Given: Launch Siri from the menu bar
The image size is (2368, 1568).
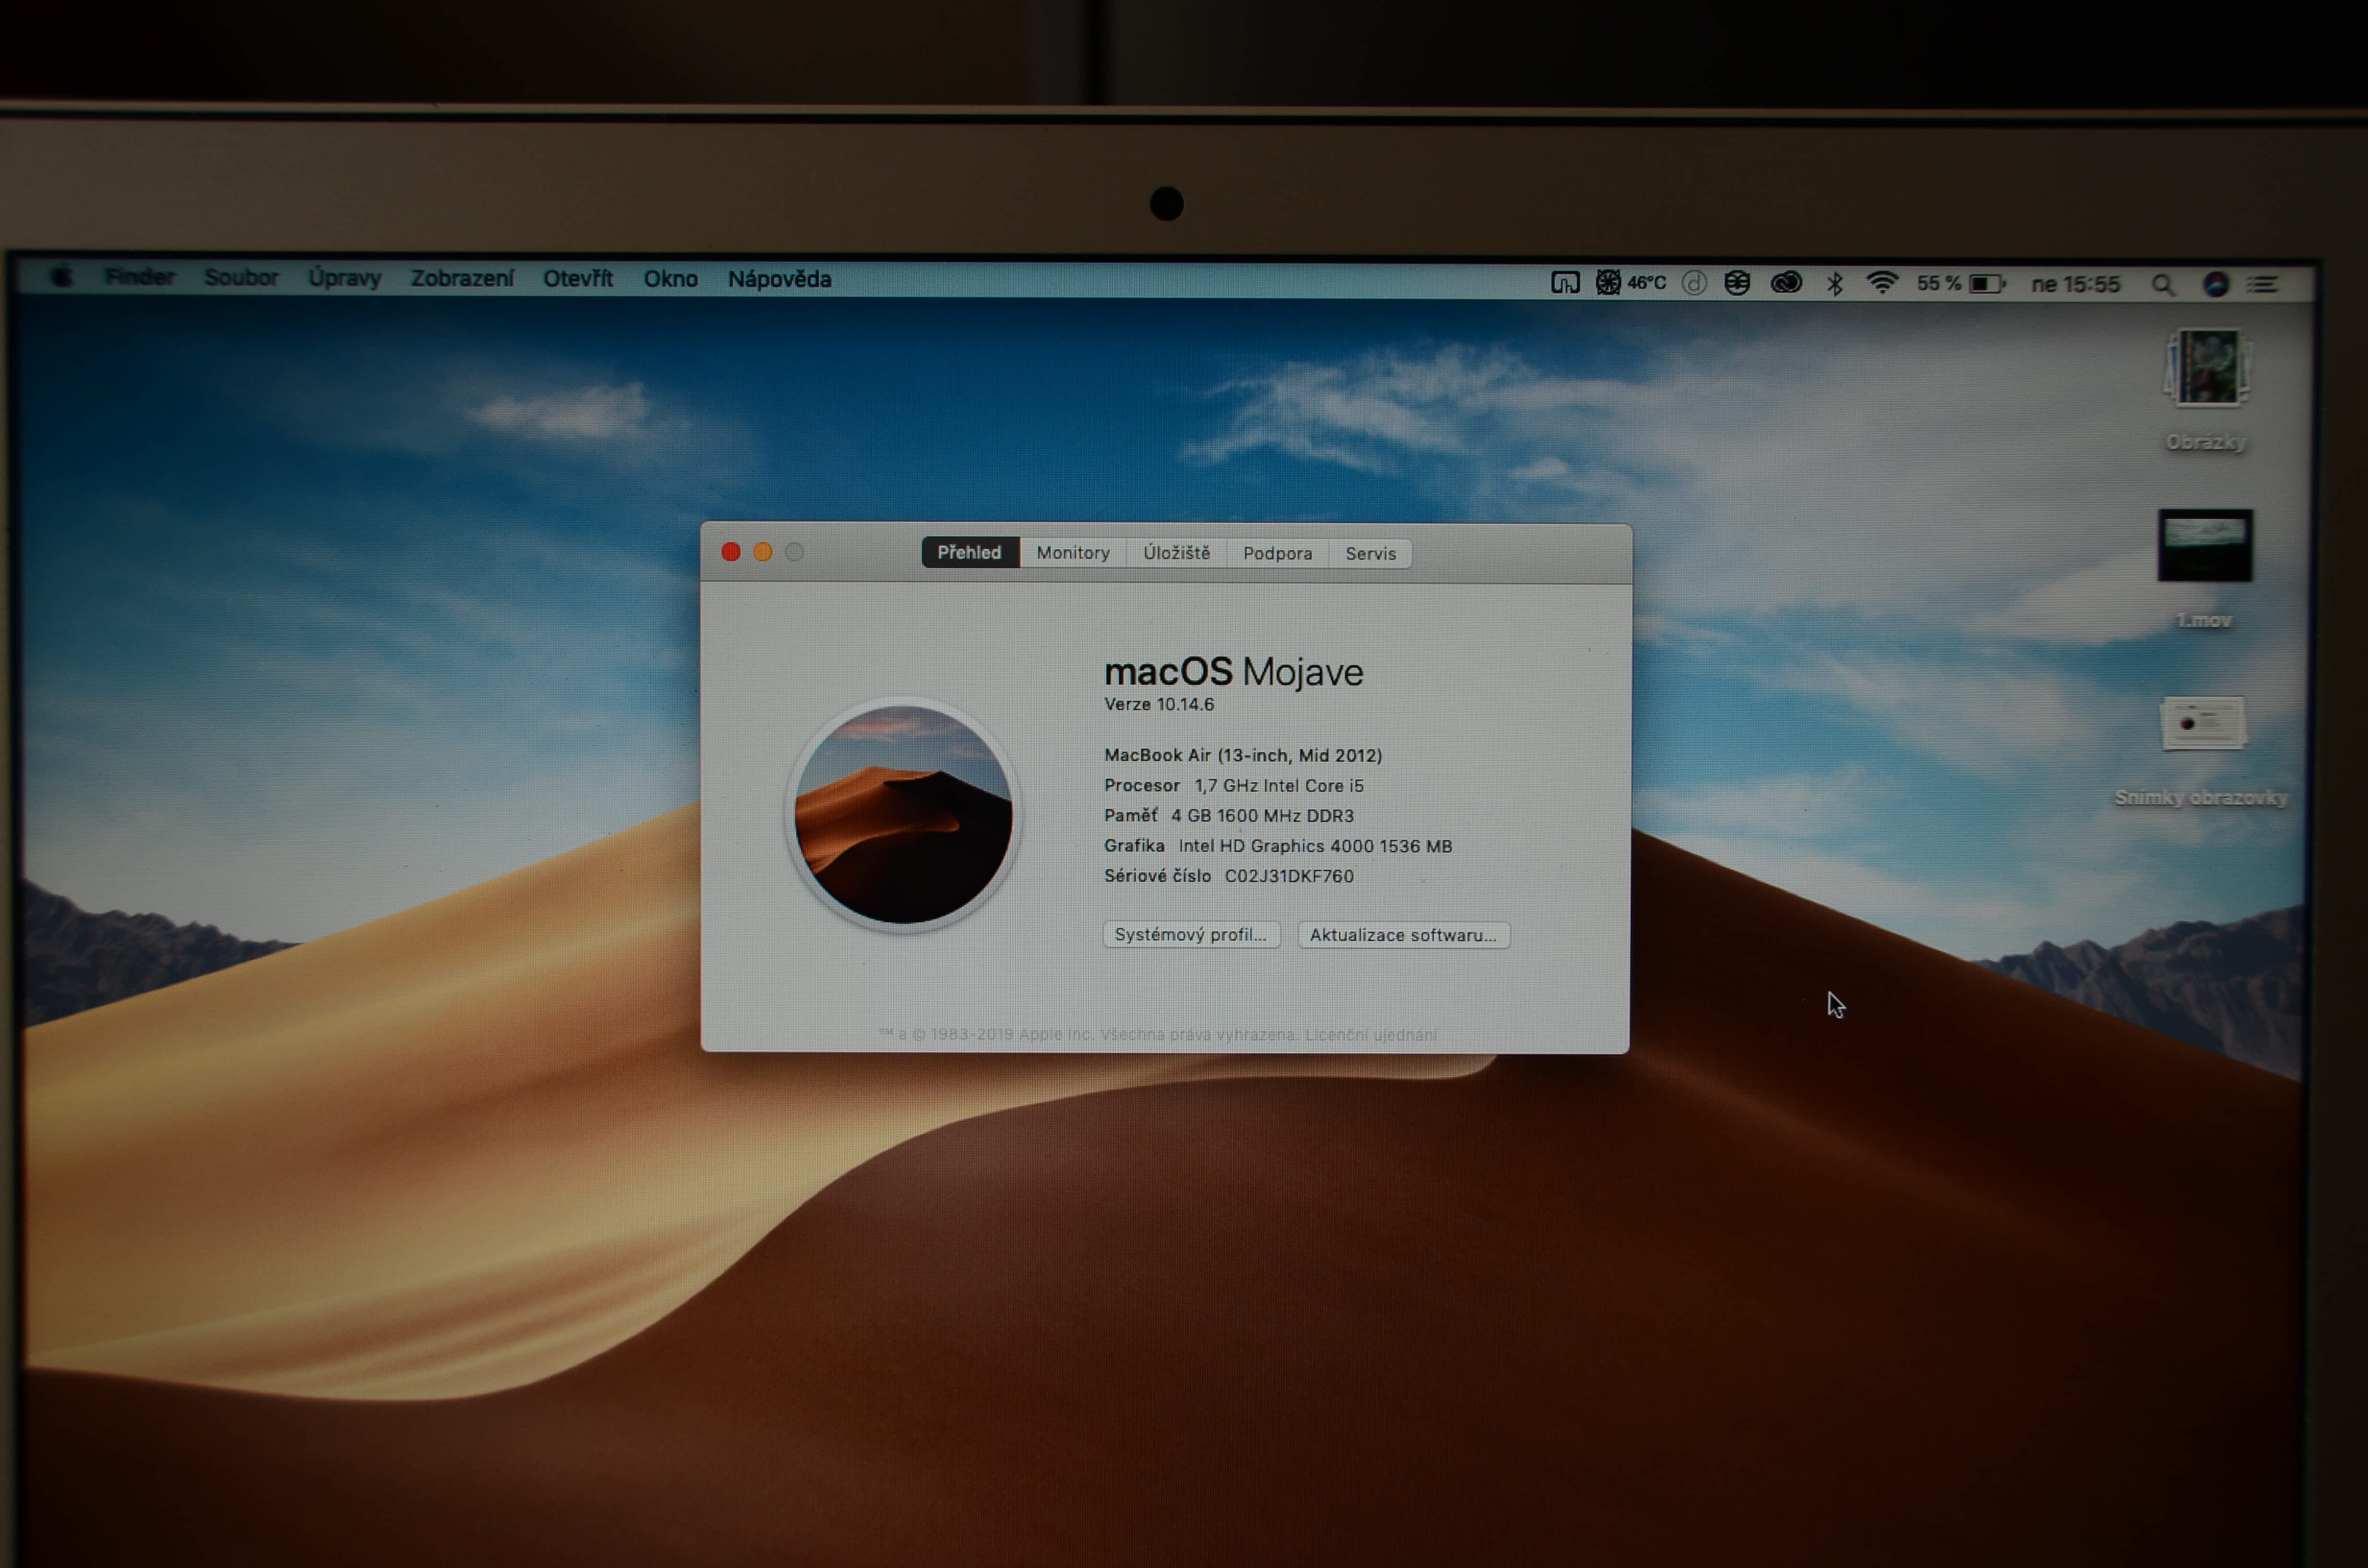Looking at the screenshot, I should coord(2215,284).
